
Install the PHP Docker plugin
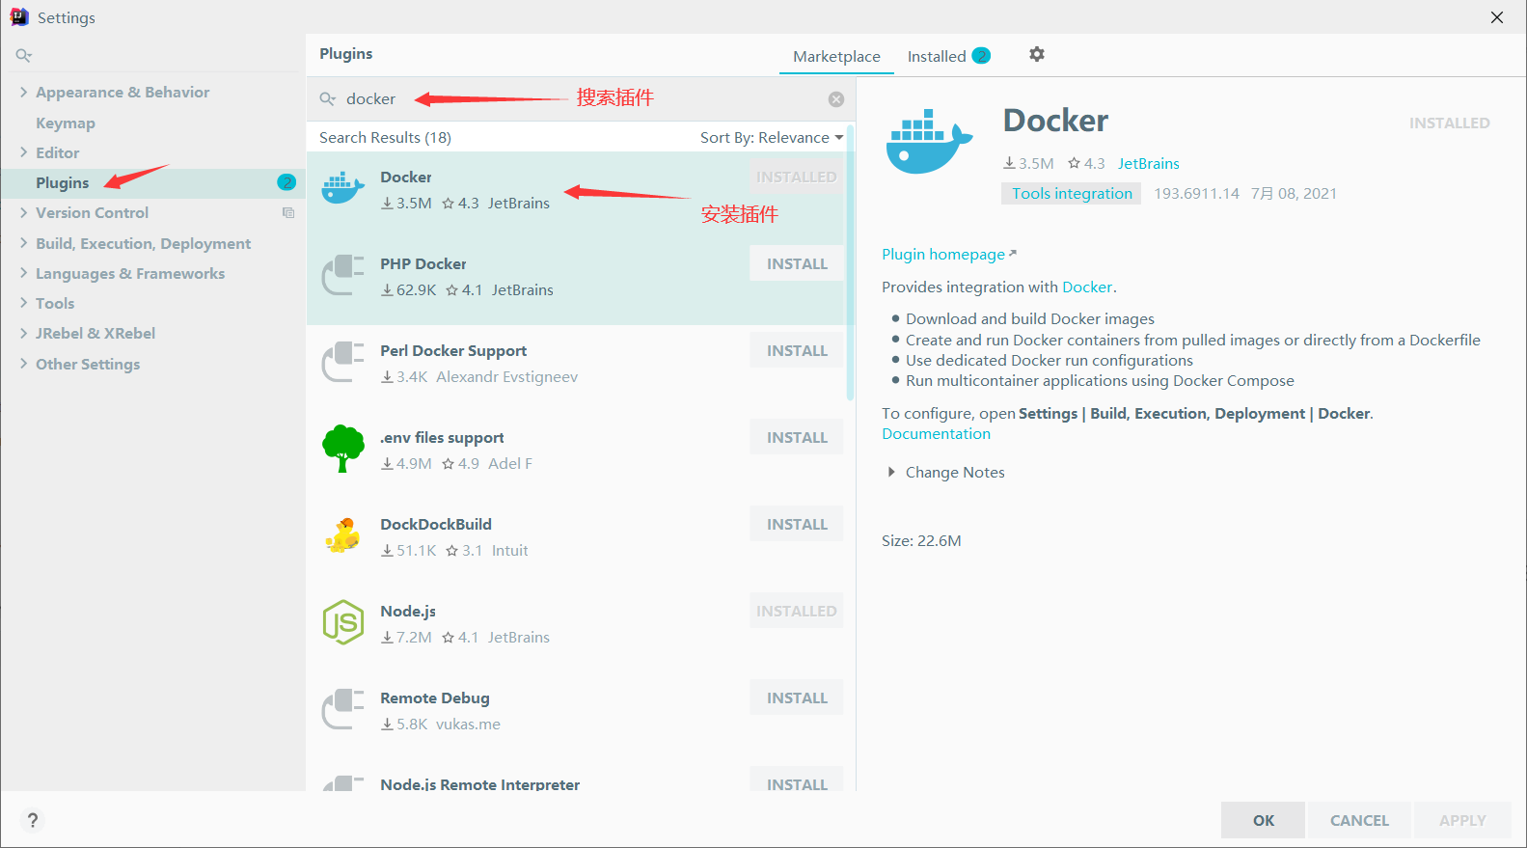click(797, 264)
